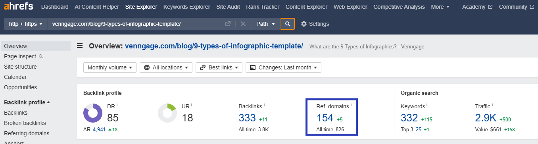Open the protocol http + https dropdown

click(x=26, y=24)
